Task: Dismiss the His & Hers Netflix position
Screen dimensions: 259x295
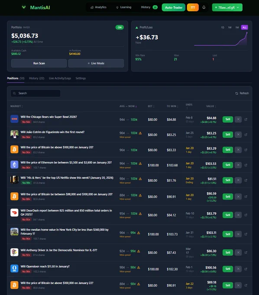Action: pos(238,180)
